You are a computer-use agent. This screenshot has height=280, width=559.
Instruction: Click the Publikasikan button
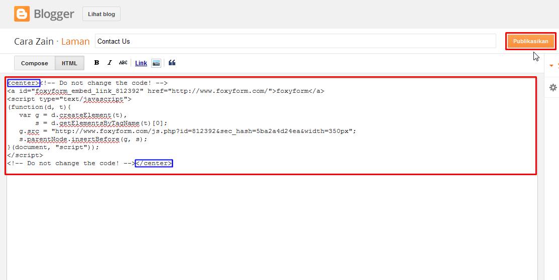pos(530,41)
